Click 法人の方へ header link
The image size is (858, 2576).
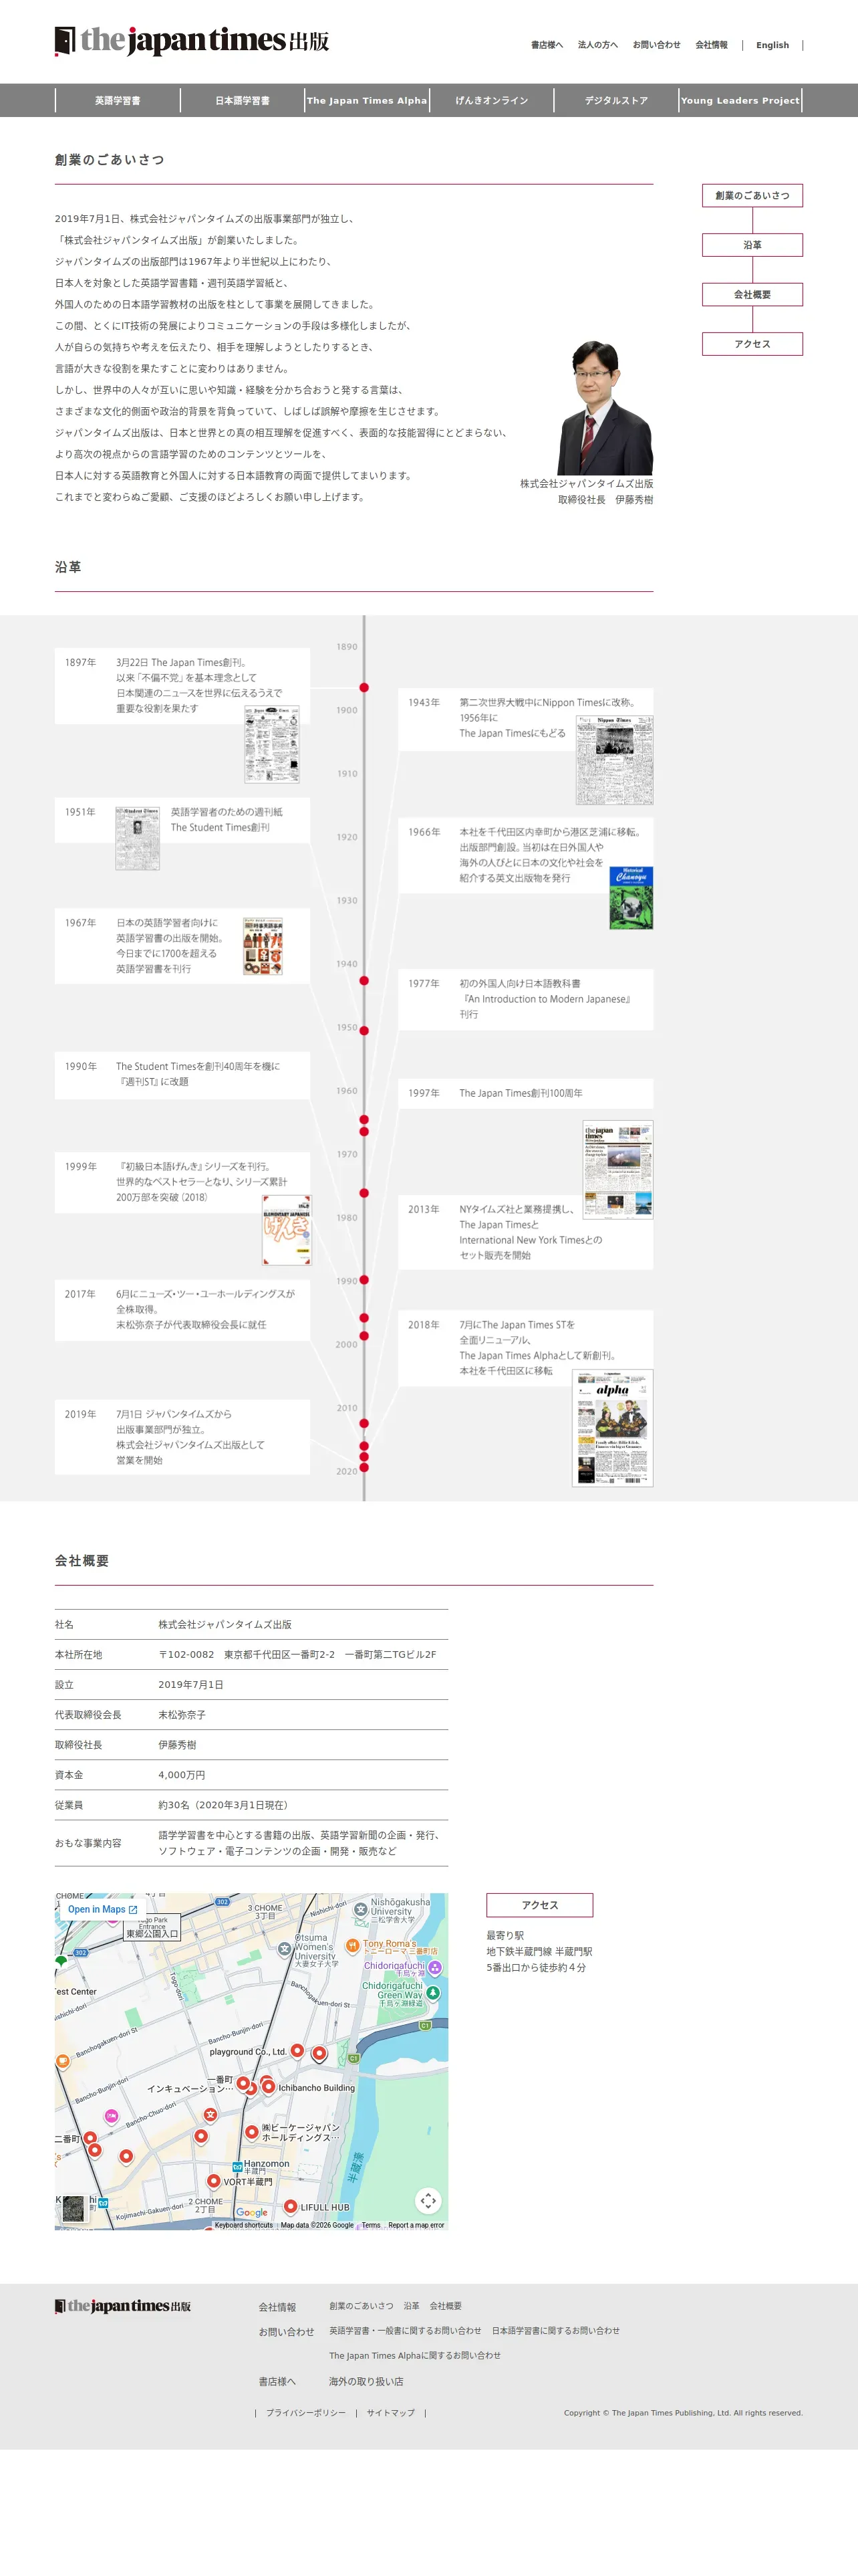[597, 45]
